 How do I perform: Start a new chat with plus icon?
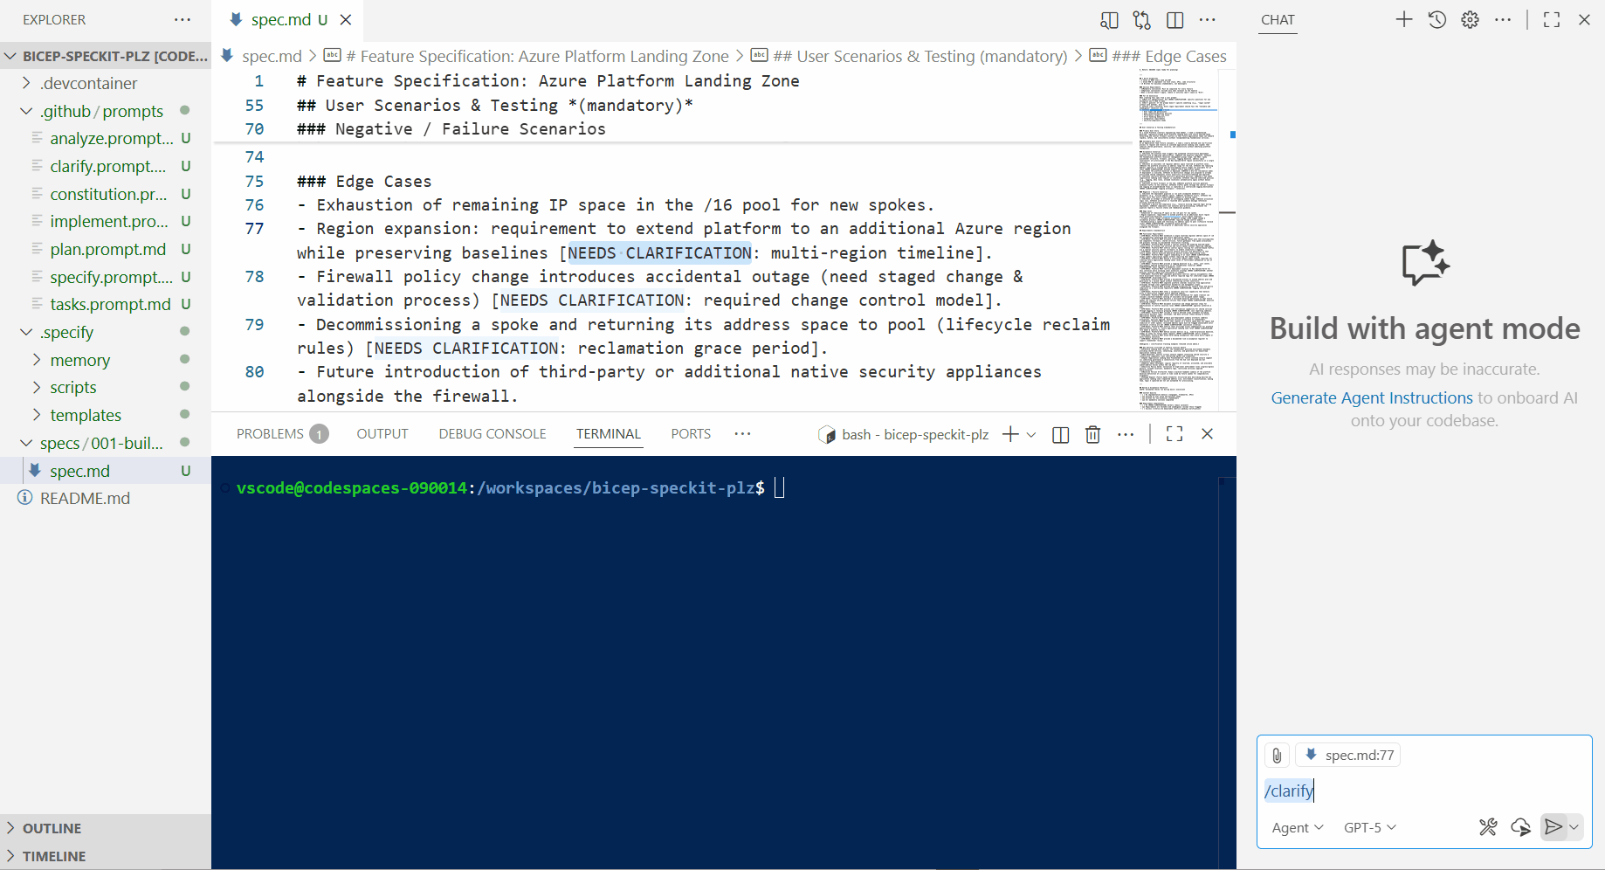click(1403, 19)
